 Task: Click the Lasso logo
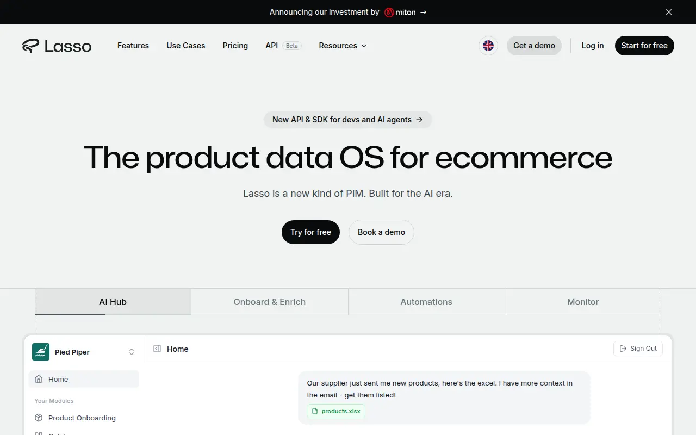click(x=57, y=46)
